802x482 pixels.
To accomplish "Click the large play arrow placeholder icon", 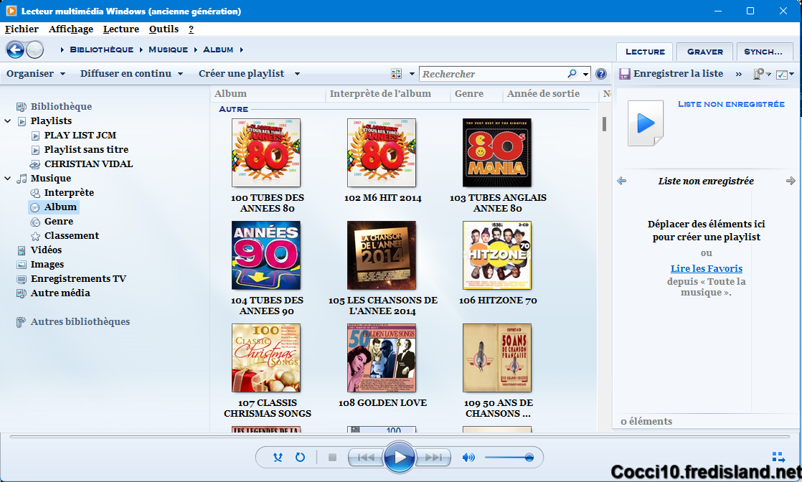I will pyautogui.click(x=646, y=123).
